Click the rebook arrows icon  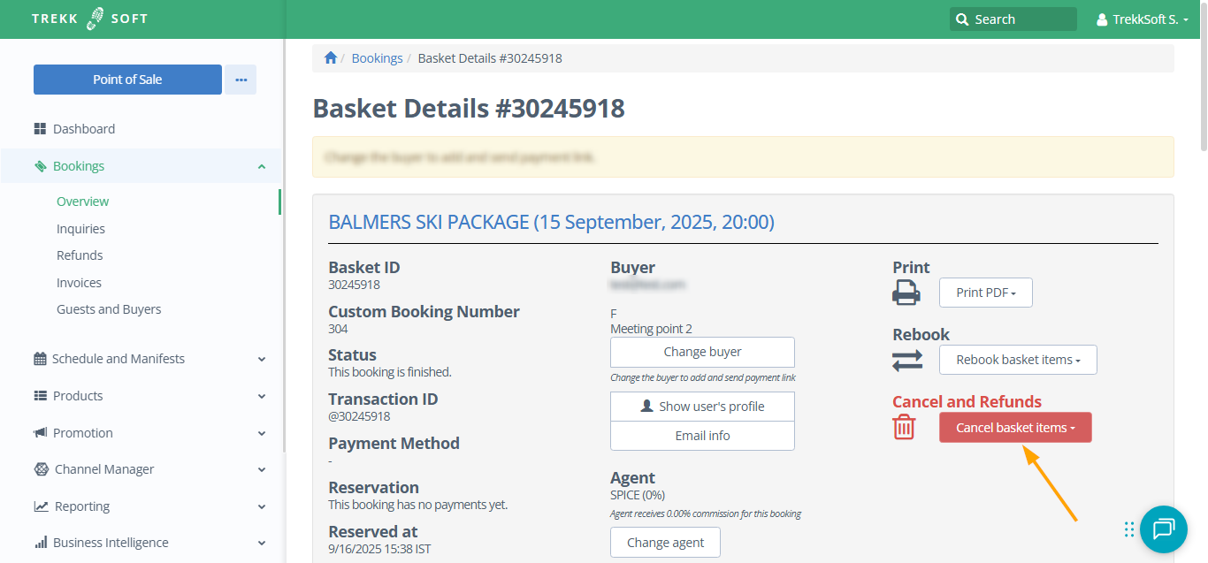tap(906, 360)
